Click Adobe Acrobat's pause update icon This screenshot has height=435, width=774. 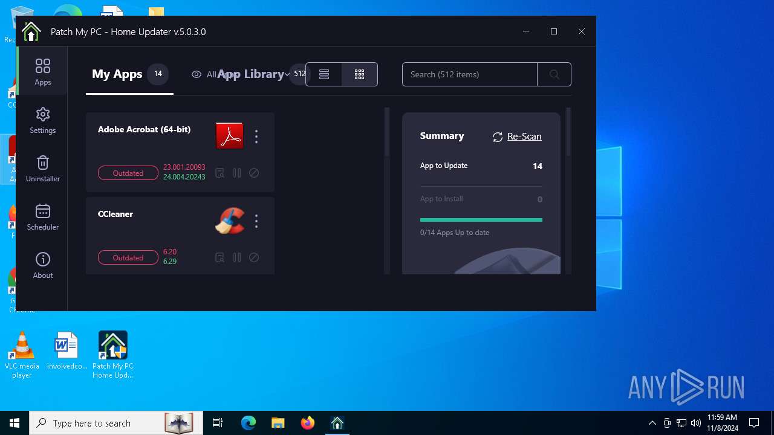(237, 173)
